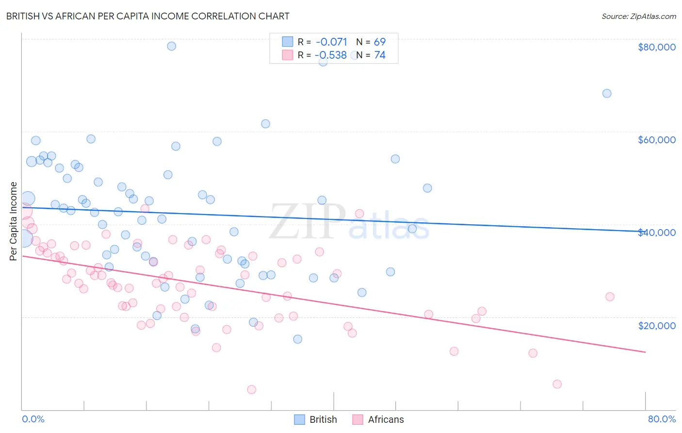Click the R value -0.071

click(331, 42)
